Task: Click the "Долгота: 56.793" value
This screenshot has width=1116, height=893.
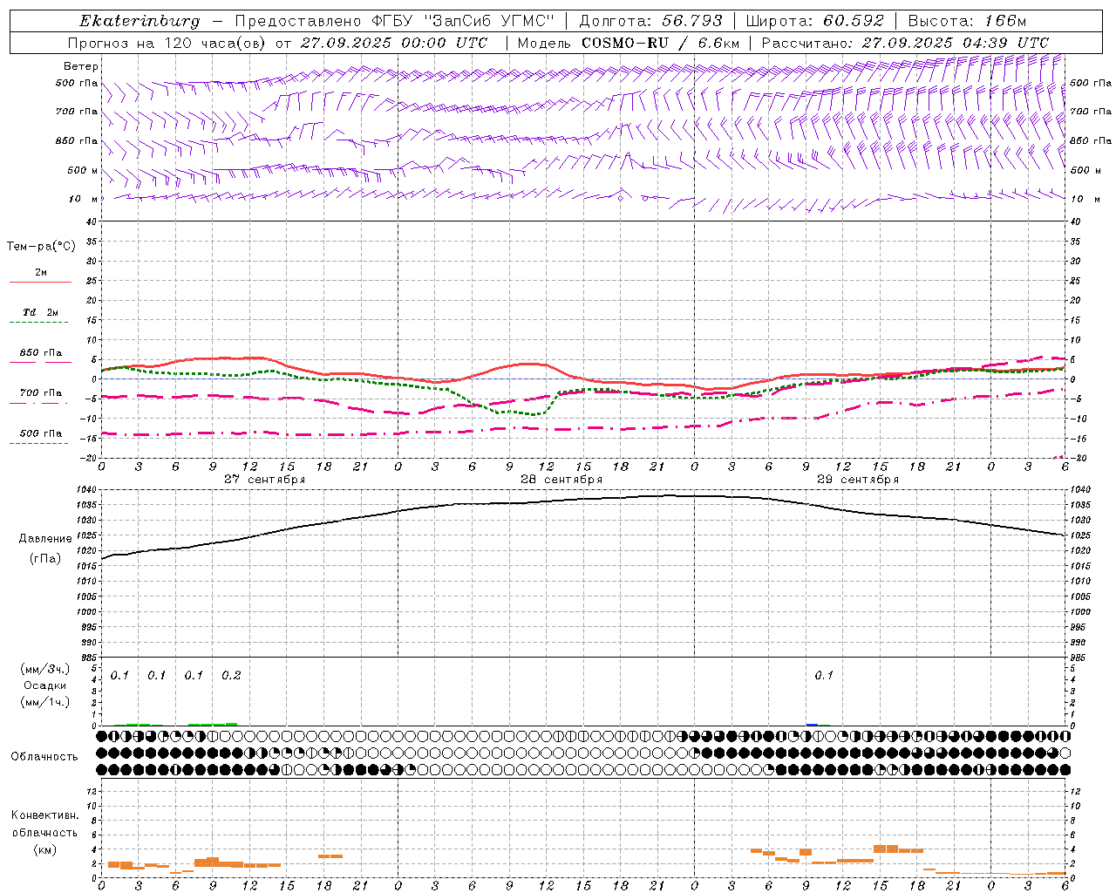Action: pyautogui.click(x=651, y=21)
